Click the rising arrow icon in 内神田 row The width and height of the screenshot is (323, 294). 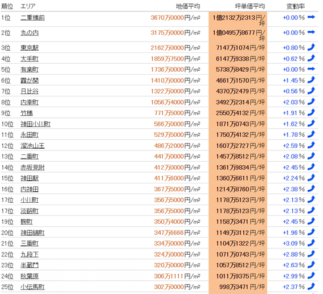(311, 189)
